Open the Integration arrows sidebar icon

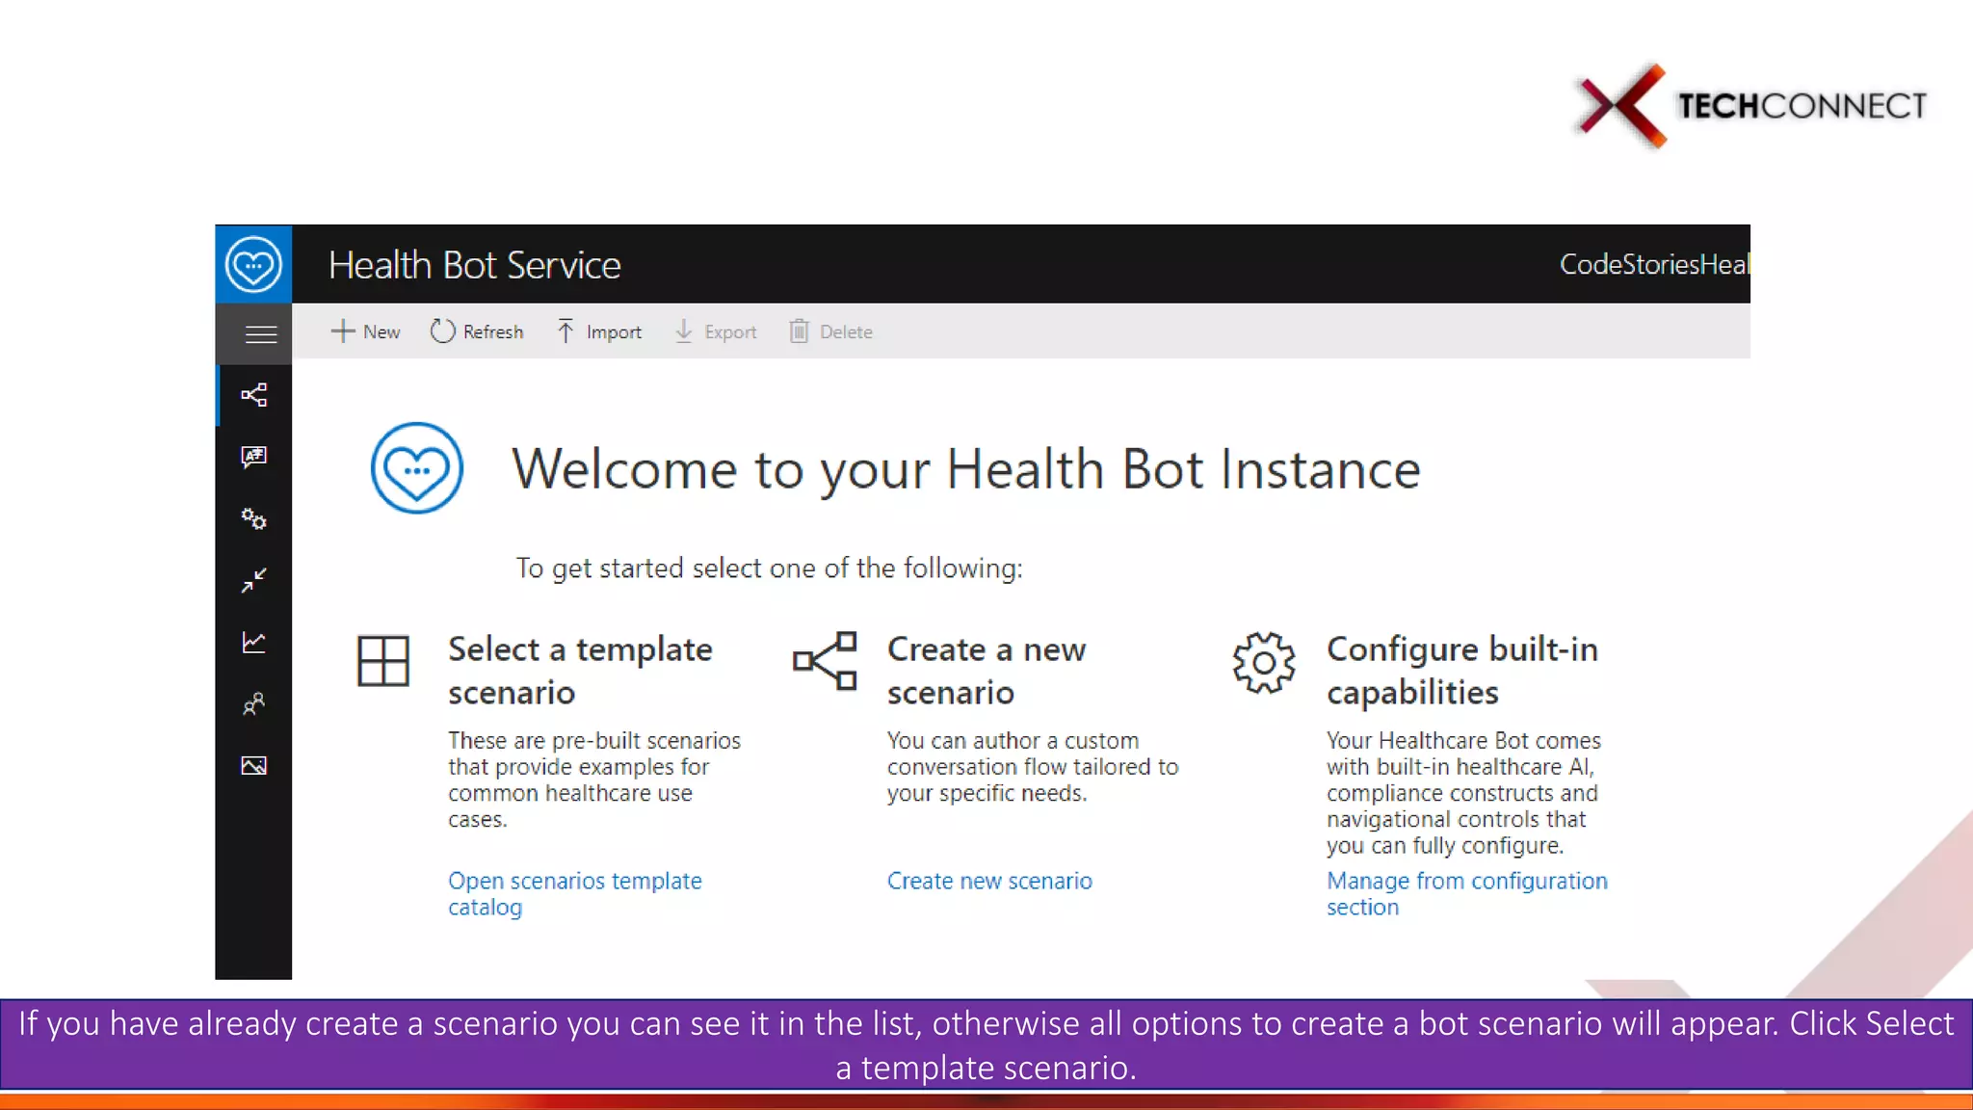(254, 580)
